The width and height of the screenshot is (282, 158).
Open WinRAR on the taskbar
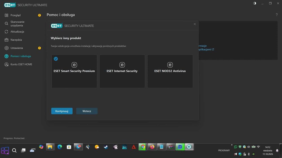coord(171,147)
